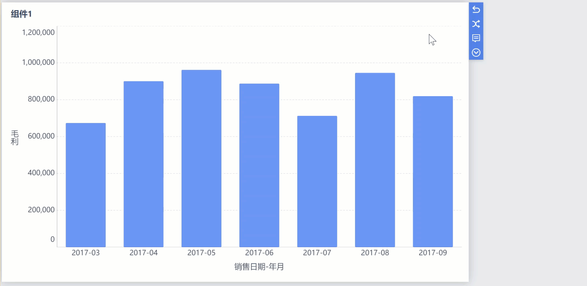Click the 2017-03 x-axis label

[86, 253]
